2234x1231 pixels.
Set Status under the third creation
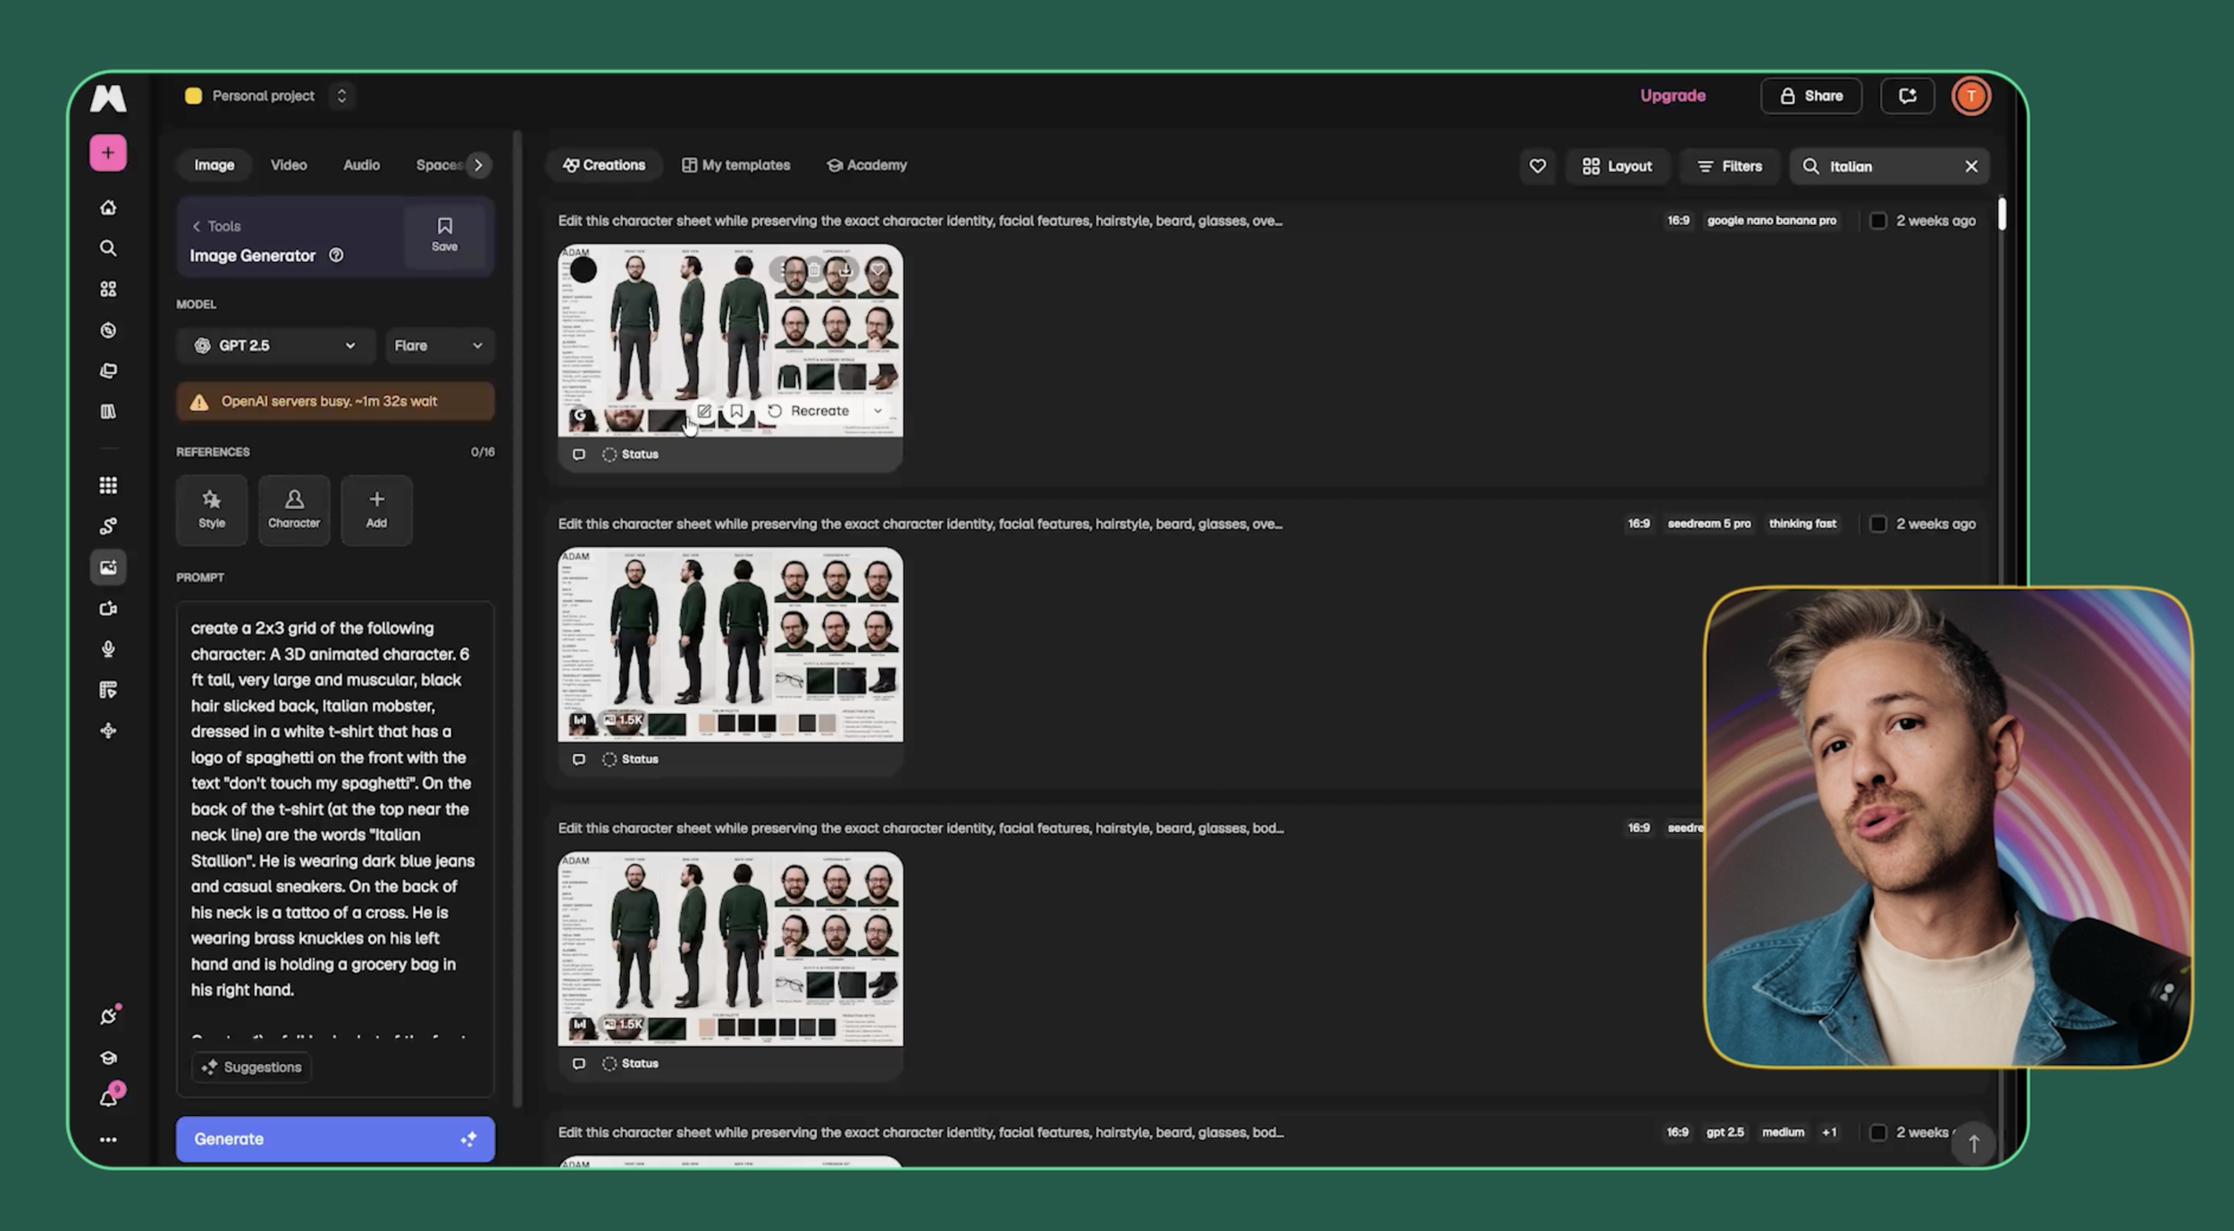631,1064
